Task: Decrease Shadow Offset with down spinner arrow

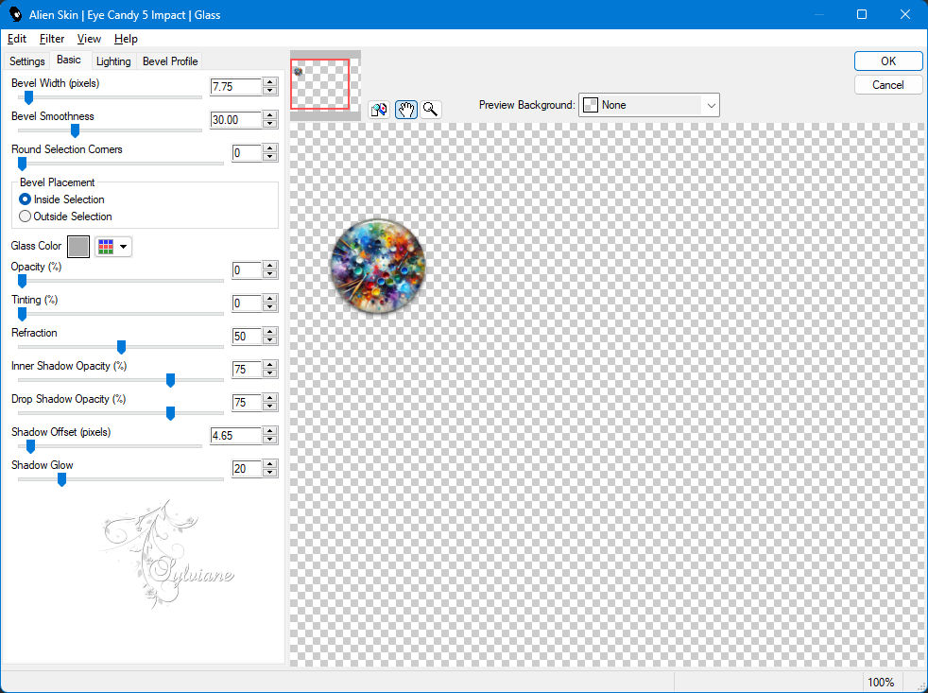Action: [270, 440]
